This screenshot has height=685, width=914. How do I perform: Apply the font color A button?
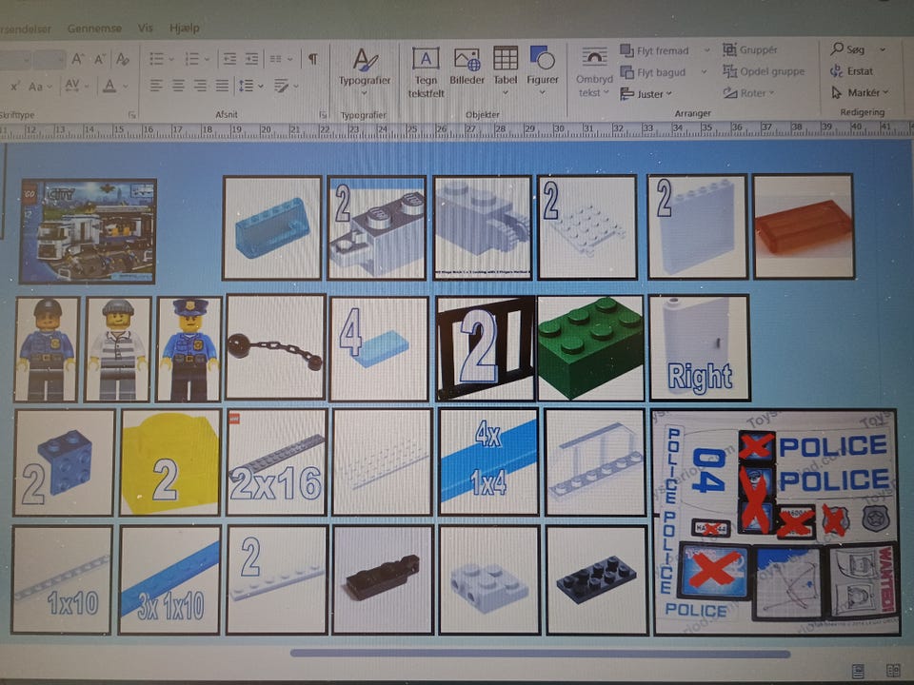click(x=109, y=87)
